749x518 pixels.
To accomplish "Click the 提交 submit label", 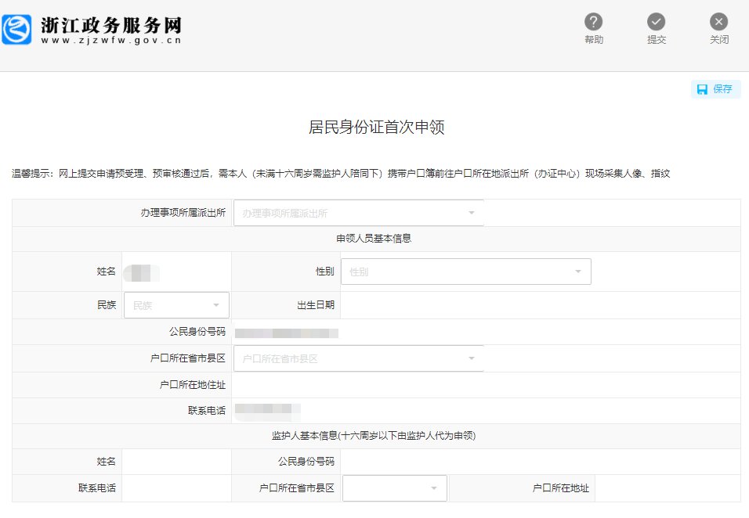I will [x=657, y=40].
